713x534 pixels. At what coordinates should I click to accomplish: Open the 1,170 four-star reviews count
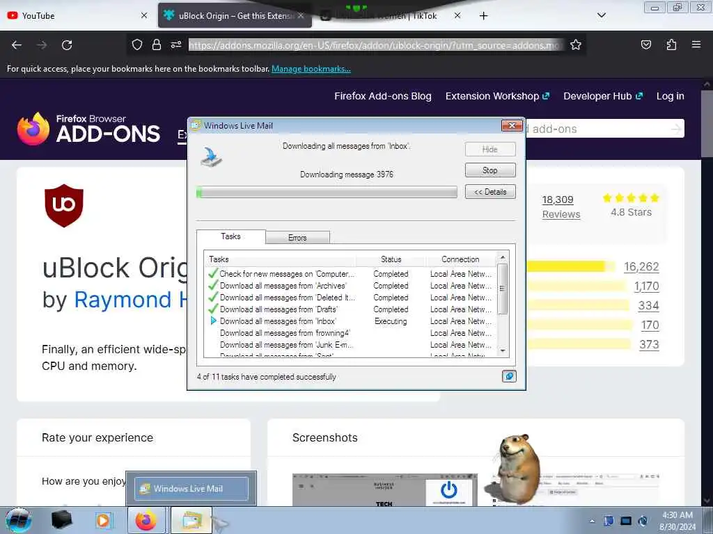coord(646,286)
